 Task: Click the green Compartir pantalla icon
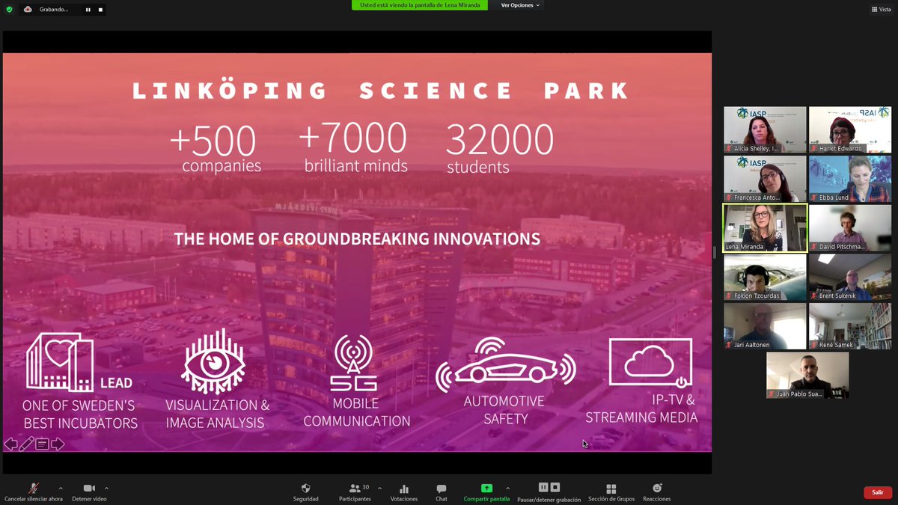tap(486, 489)
